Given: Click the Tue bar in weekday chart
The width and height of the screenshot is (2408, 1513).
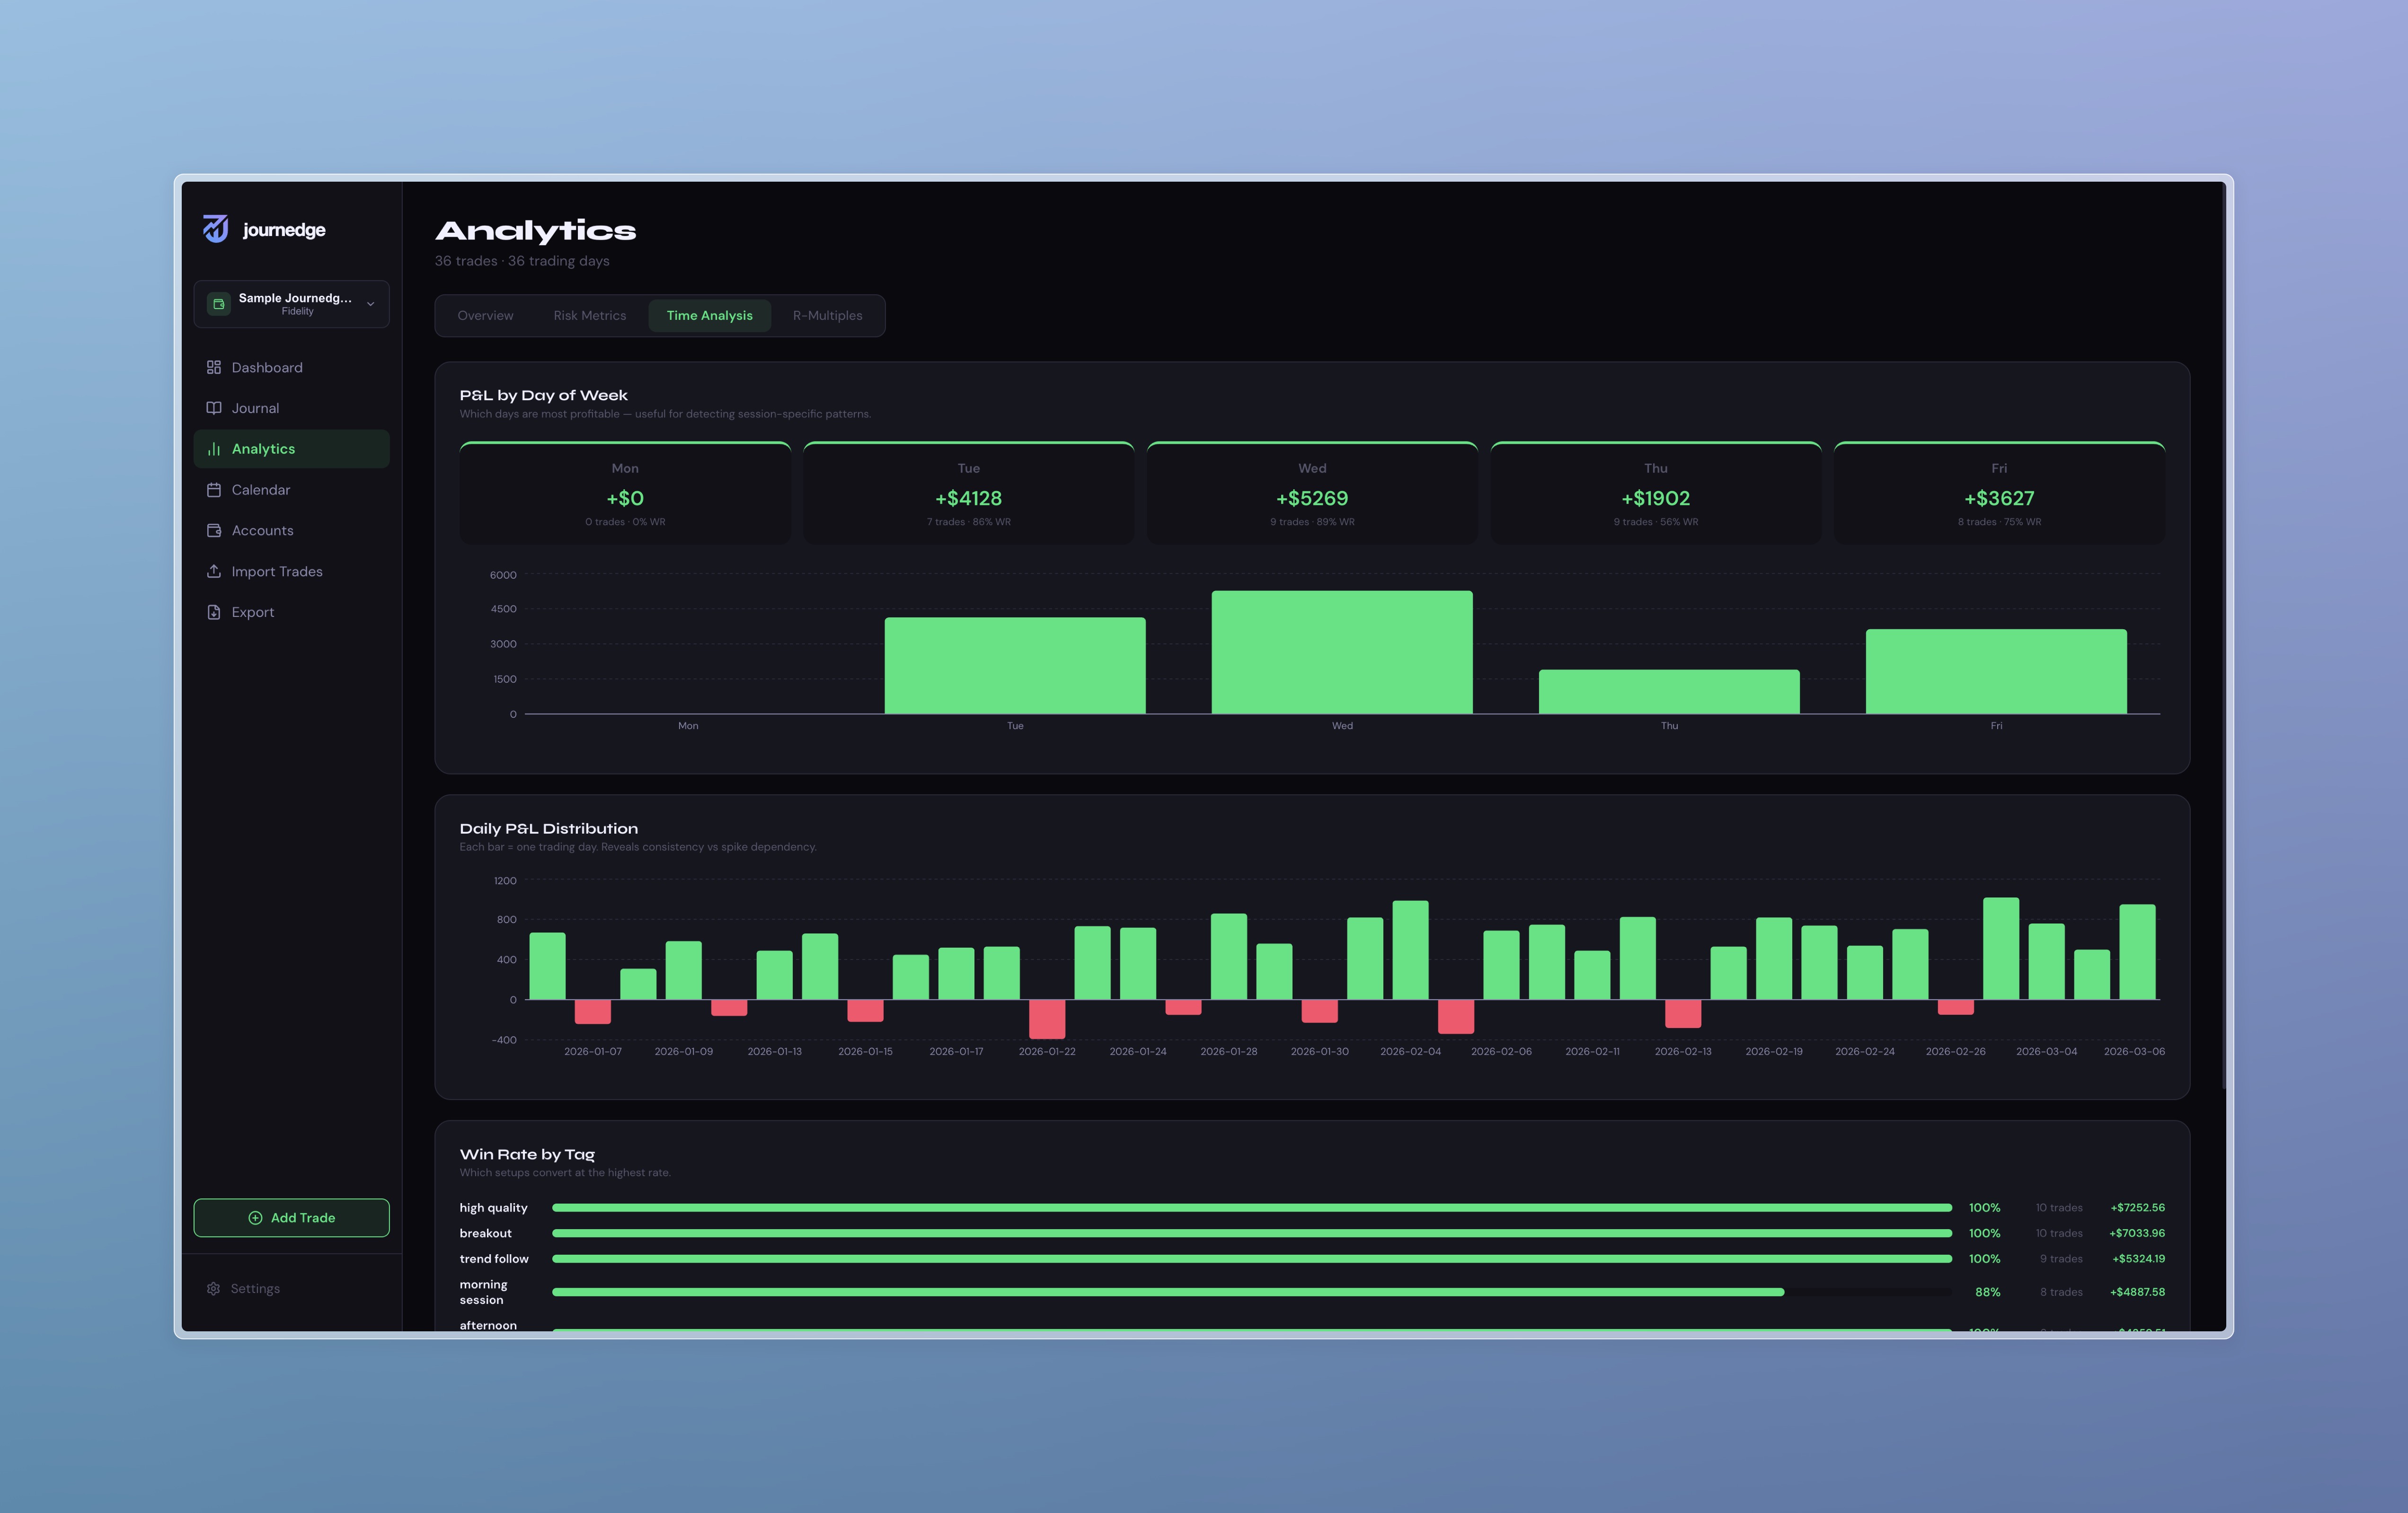Looking at the screenshot, I should pos(1015,666).
